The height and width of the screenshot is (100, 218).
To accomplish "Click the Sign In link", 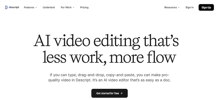I will 189,7.
